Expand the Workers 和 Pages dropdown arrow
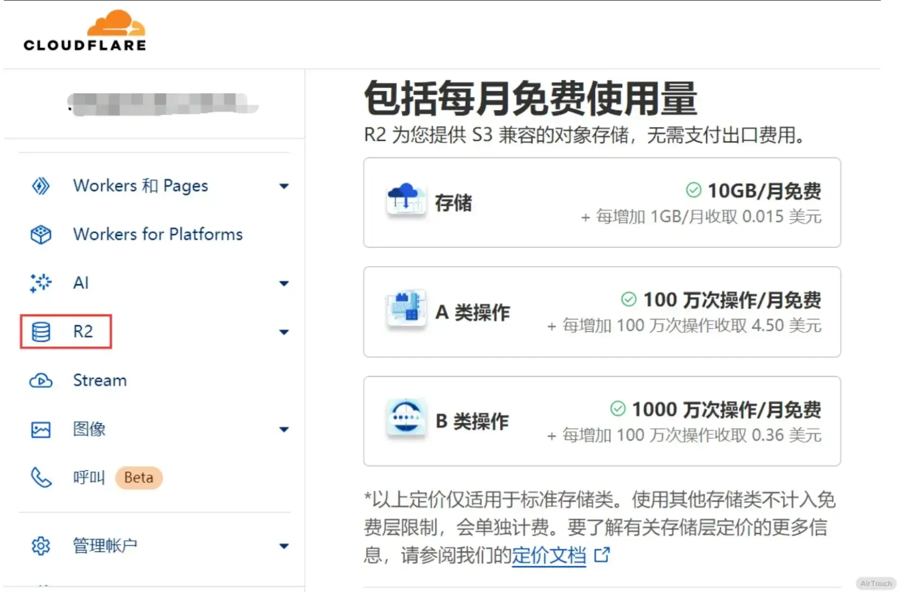The height and width of the screenshot is (592, 898). coord(284,186)
